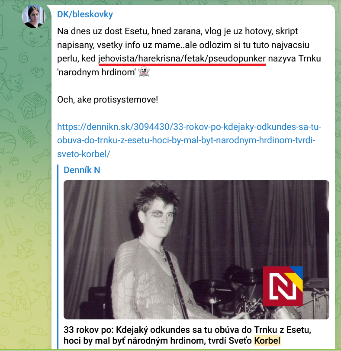Click the 'Och, ake protisystemove!' text line
Image resolution: width=341 pixels, height=351 pixels.
click(108, 100)
